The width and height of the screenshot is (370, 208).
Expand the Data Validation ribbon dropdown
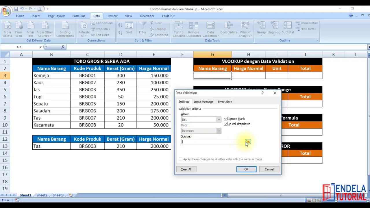tap(210, 34)
